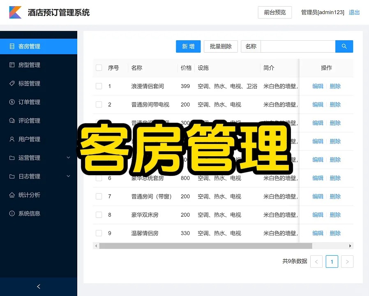Click the 退出 logout link

pyautogui.click(x=354, y=12)
